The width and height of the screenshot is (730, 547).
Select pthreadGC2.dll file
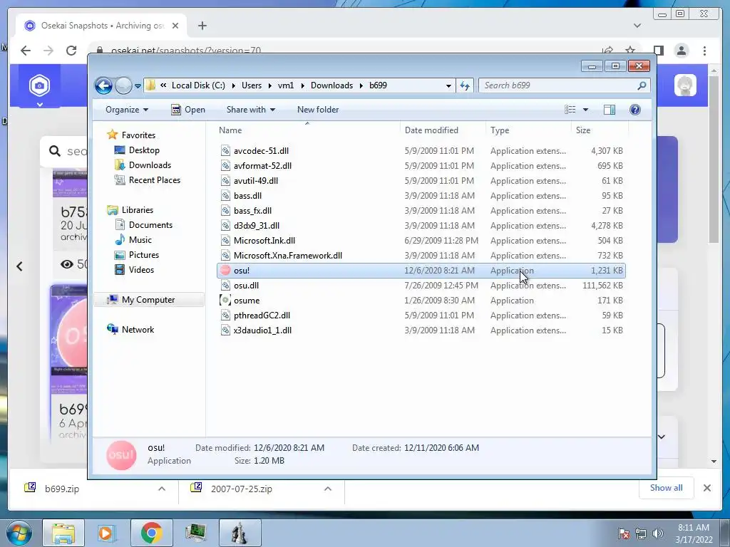click(262, 316)
